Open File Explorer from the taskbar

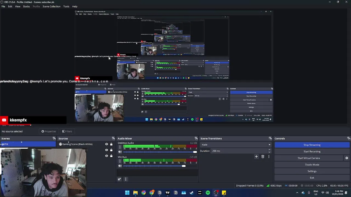135,193
